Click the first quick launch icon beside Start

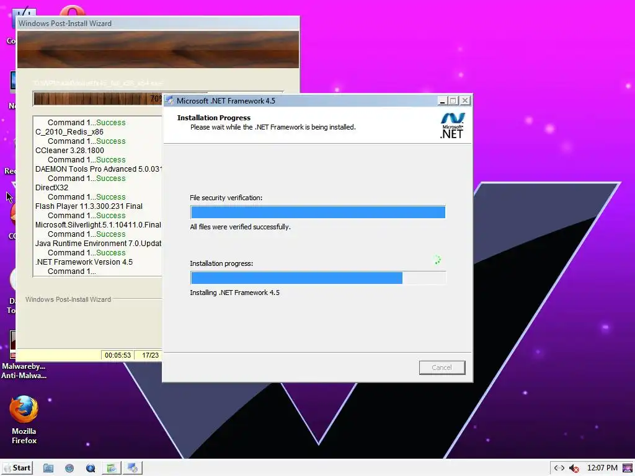point(48,469)
